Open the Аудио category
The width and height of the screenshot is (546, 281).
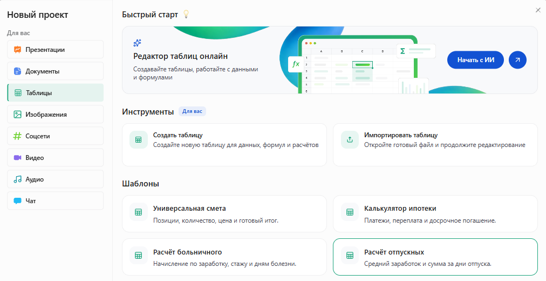click(x=56, y=179)
